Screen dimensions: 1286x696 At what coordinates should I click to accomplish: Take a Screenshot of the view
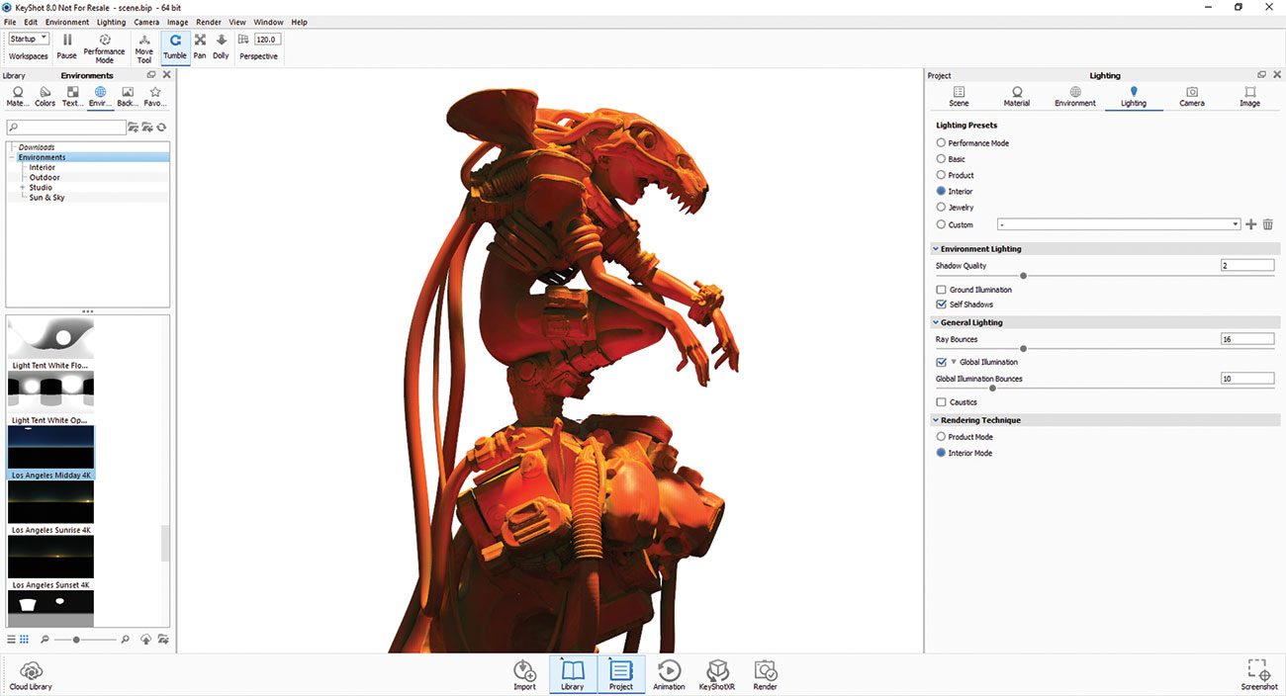coord(1258,674)
